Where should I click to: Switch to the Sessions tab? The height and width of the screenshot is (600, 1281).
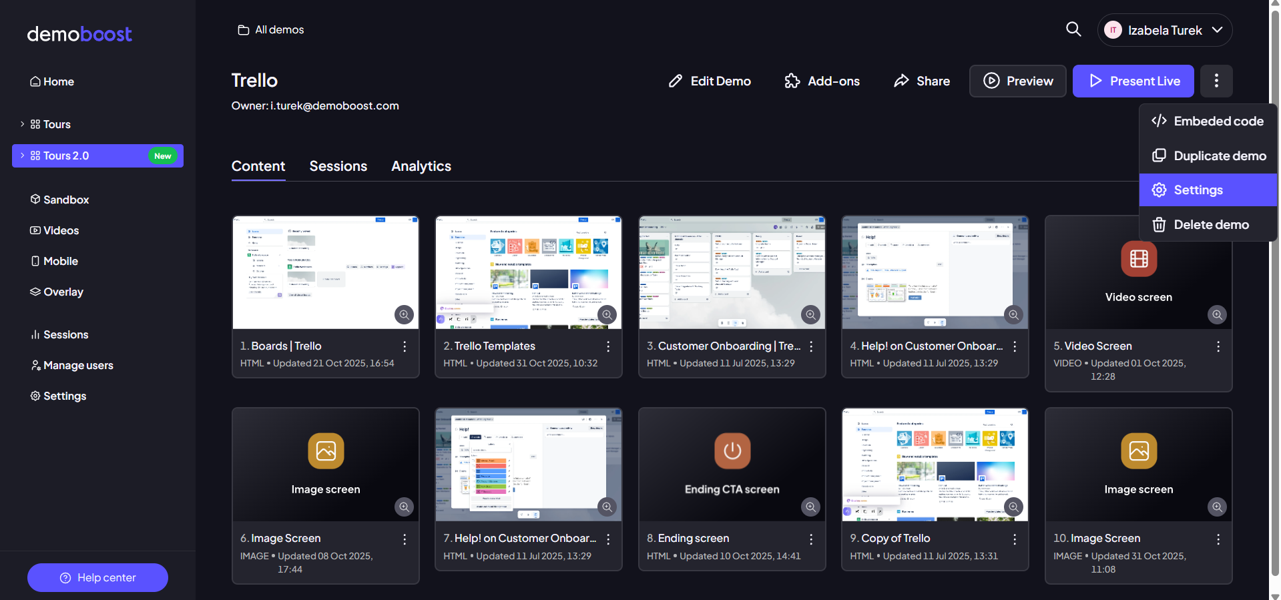pyautogui.click(x=338, y=166)
